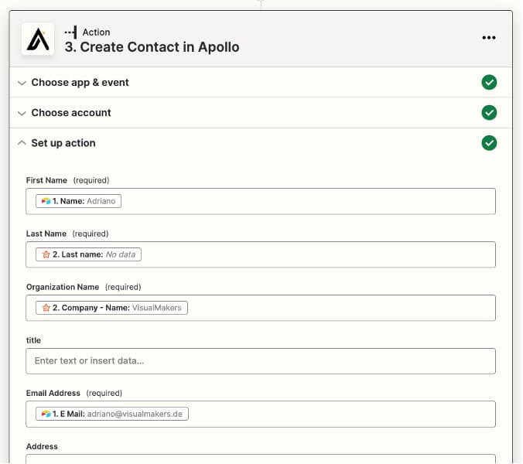Expand the Choose app & event section
This screenshot has height=464, width=523.
(x=22, y=83)
